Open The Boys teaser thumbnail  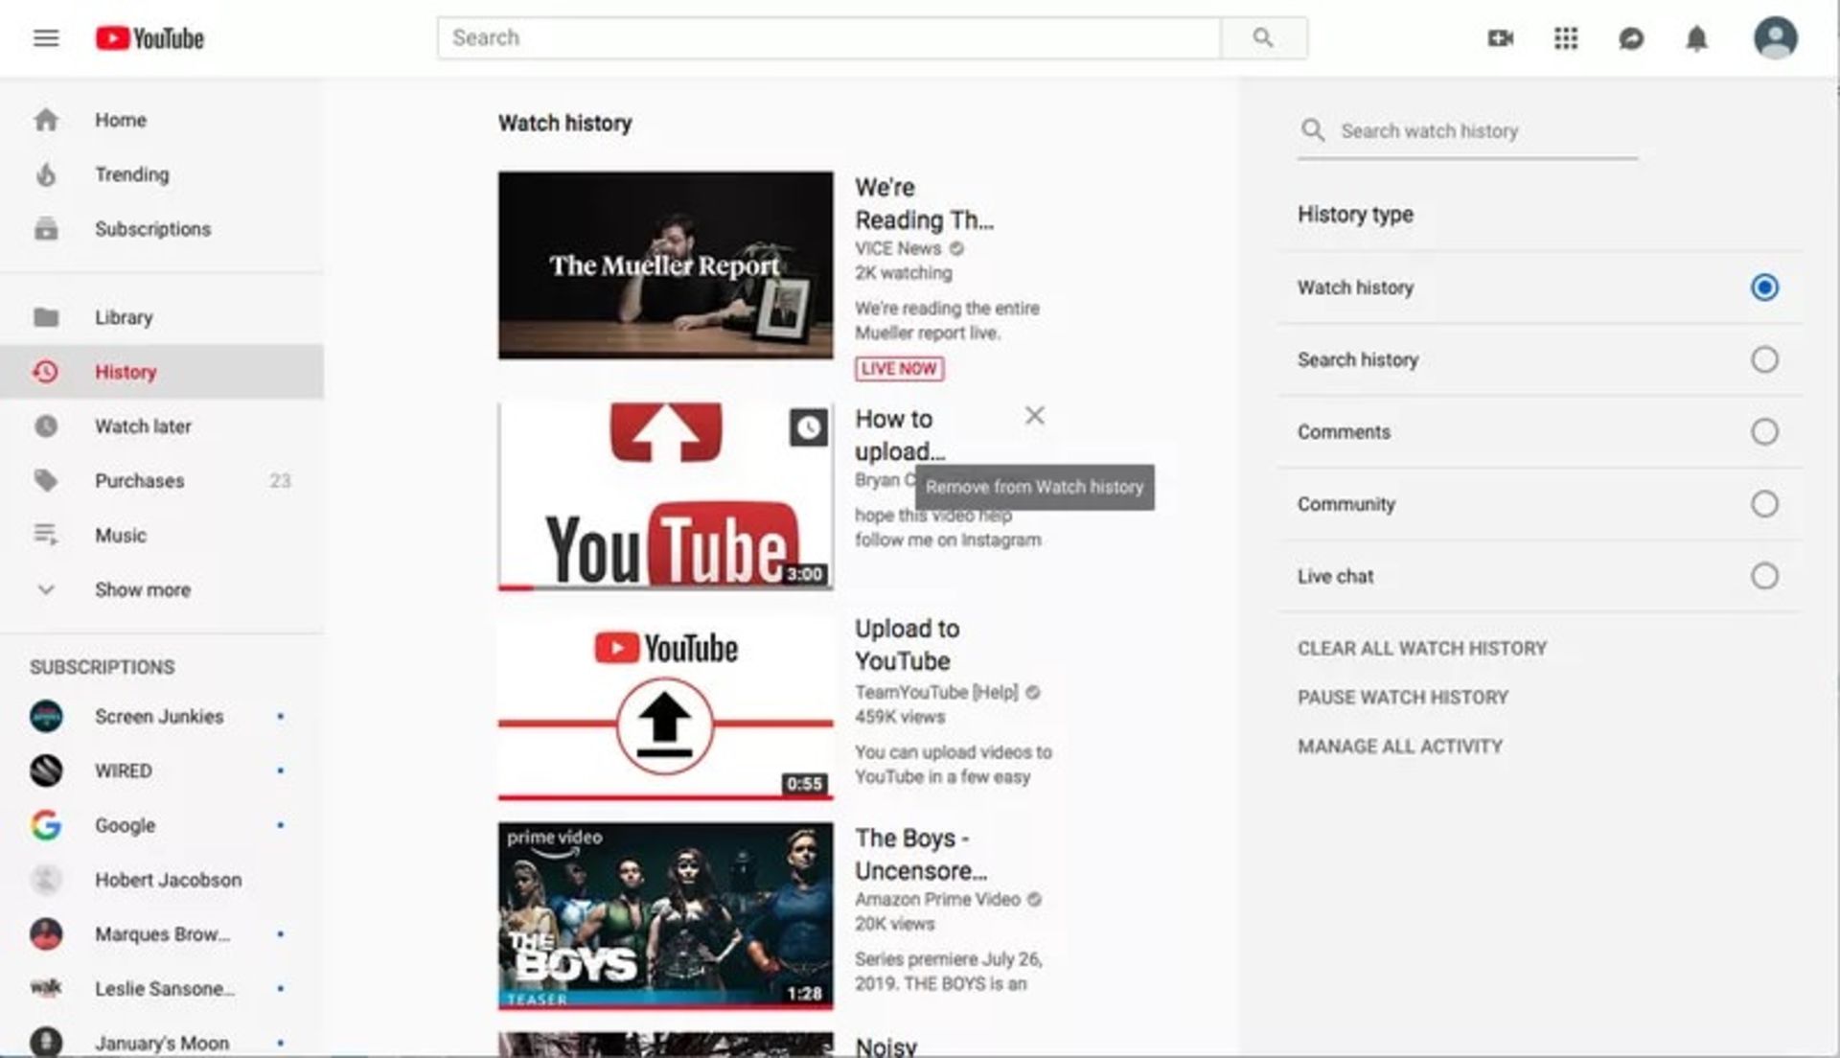pyautogui.click(x=666, y=916)
